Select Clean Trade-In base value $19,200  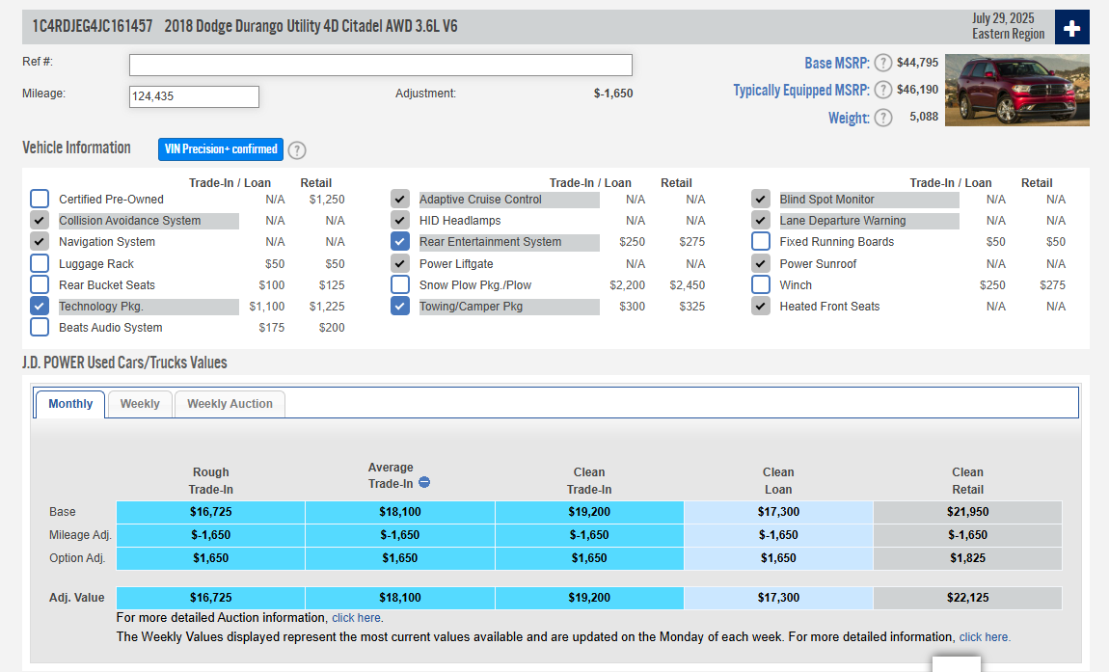tap(589, 512)
